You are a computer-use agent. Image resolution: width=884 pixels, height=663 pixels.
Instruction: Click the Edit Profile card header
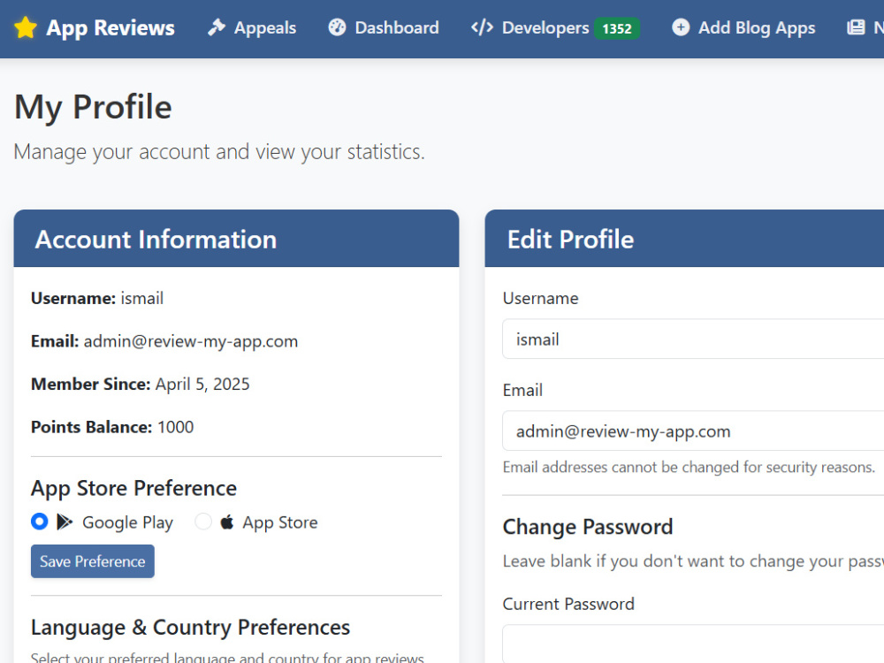click(684, 239)
